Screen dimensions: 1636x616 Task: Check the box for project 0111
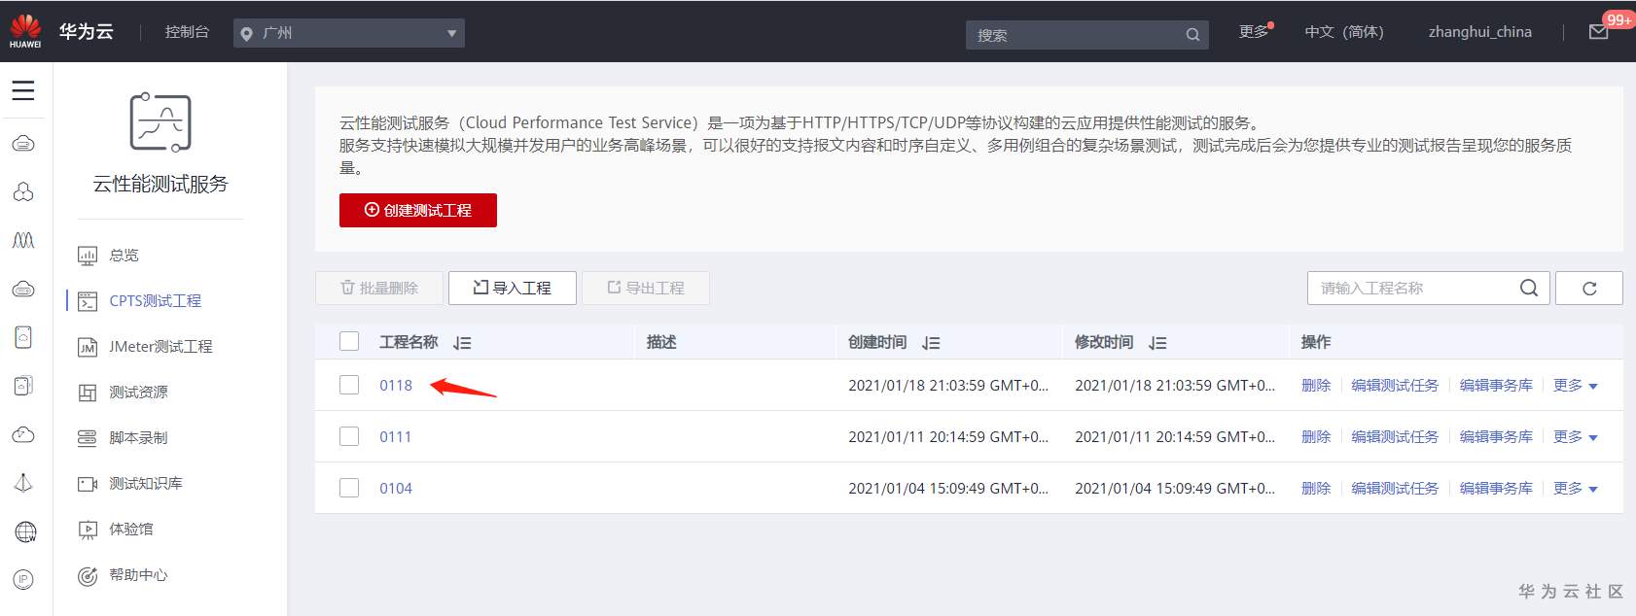[x=349, y=436]
